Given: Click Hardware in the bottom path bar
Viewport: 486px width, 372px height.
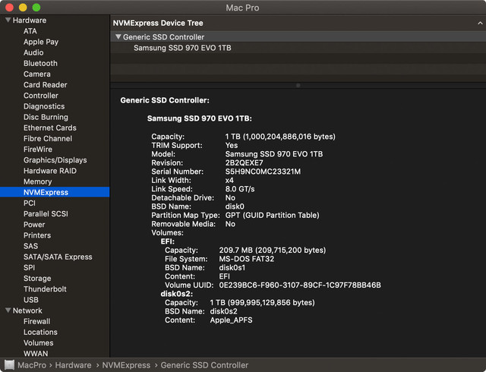Looking at the screenshot, I should click(73, 365).
